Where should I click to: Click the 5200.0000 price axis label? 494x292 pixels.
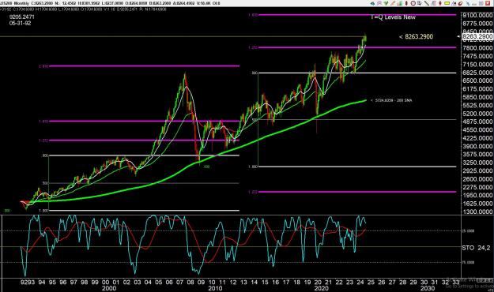(477, 114)
